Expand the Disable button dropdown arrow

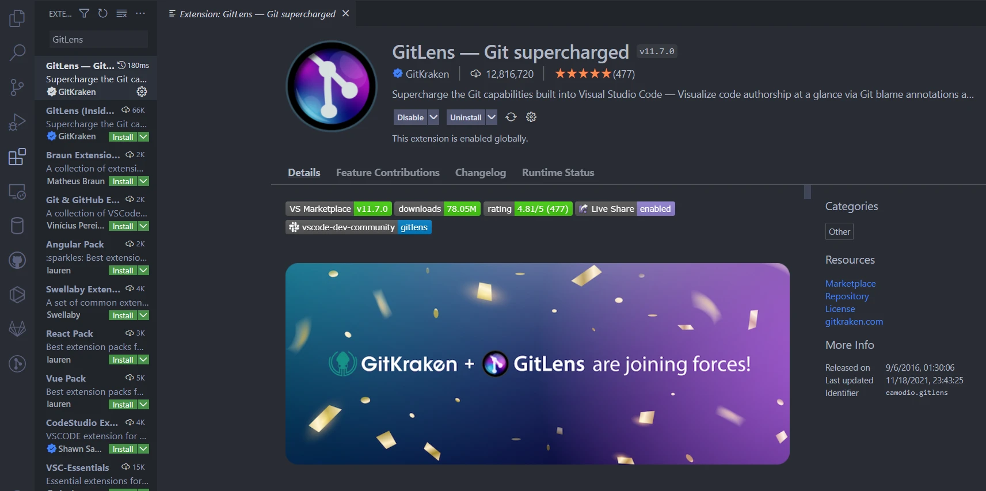[x=434, y=117]
